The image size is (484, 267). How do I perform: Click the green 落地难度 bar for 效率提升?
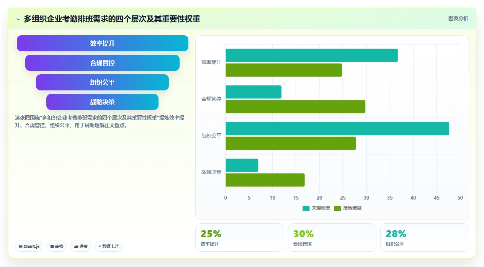[284, 70]
